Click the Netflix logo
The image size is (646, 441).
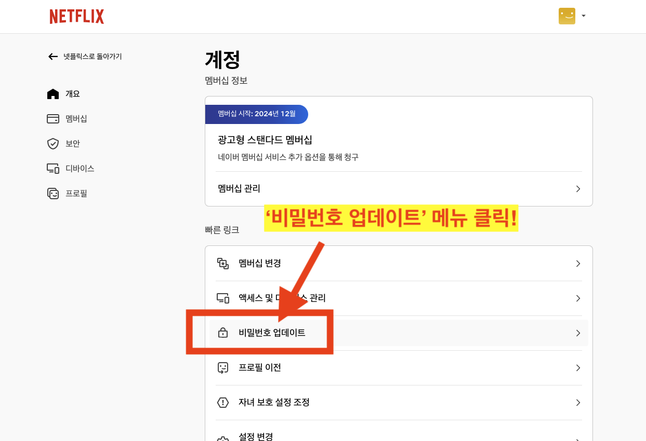click(x=76, y=16)
